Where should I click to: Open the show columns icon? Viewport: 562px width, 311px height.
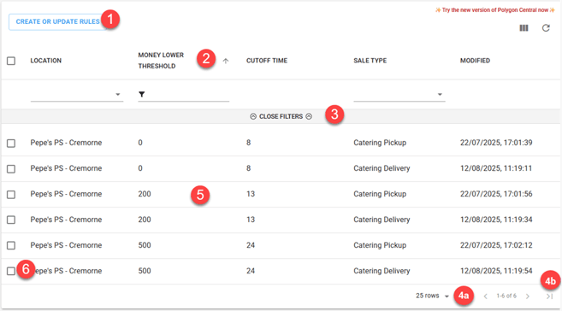524,28
